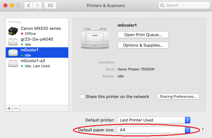This screenshot has width=212, height=138.
Task: Enable Share this printer on the network
Action: click(x=82, y=96)
